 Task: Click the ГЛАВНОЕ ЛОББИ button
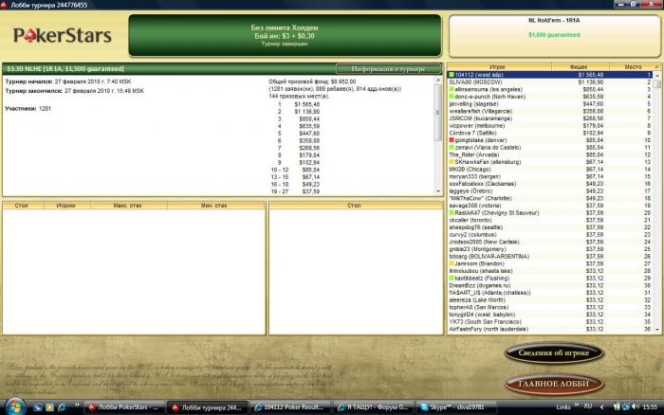[x=553, y=384]
